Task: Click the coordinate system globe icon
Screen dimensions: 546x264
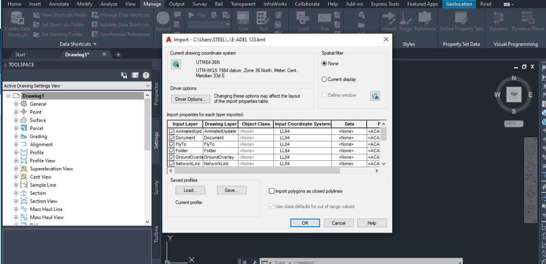Action: tap(175, 65)
